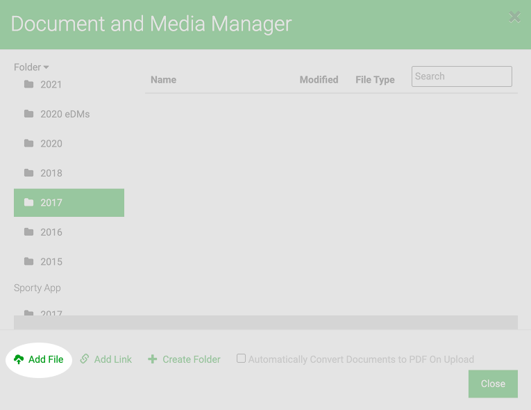The width and height of the screenshot is (531, 410).
Task: Open the 2015 folder
Action: point(51,262)
